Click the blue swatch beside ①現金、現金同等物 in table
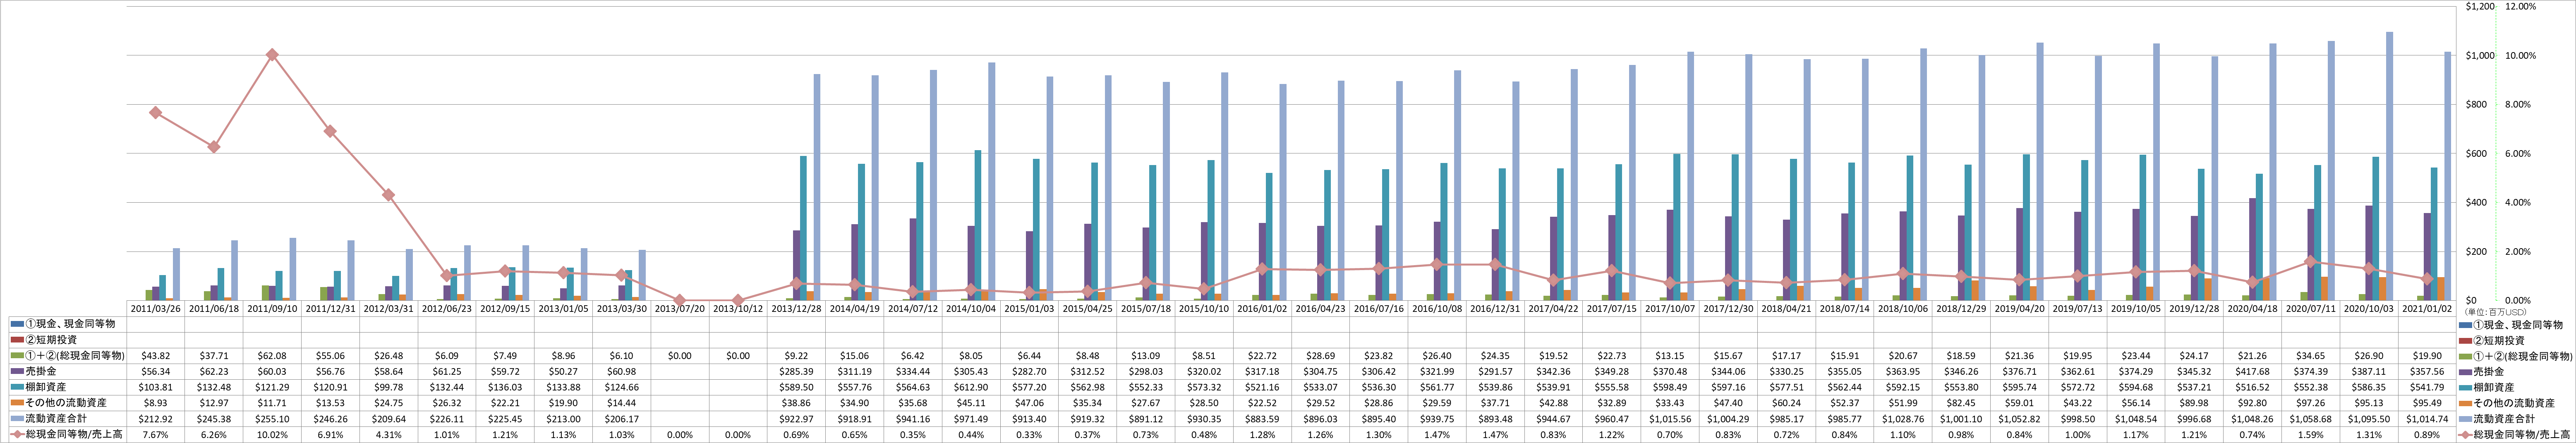Viewport: 2576px width, 443px height. click(16, 324)
